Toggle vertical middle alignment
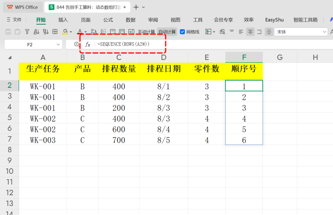Screen dimensions: 333x215 pos(269,32)
